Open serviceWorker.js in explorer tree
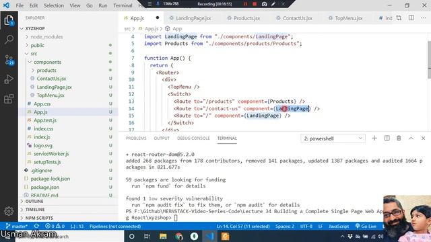Image resolution: width=431 pixels, height=242 pixels. [x=51, y=154]
